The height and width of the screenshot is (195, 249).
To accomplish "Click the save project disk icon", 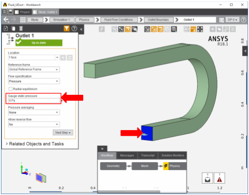I will pos(10,12).
